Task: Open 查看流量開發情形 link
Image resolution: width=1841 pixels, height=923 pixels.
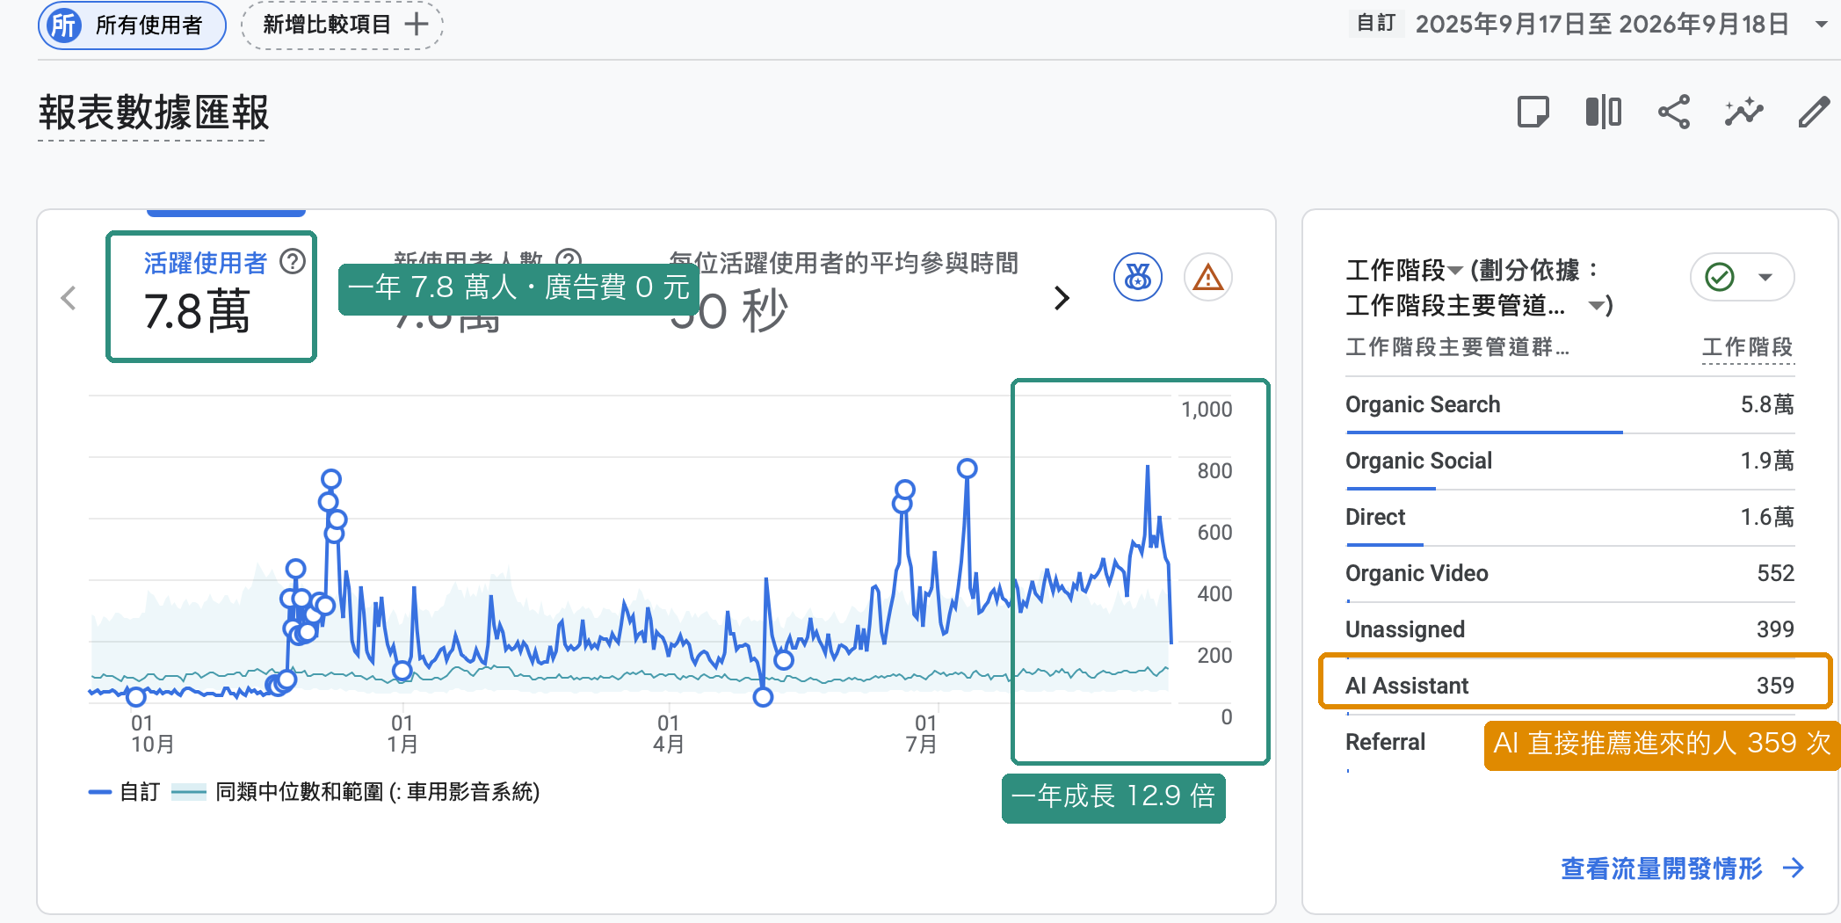Action: tap(1681, 868)
